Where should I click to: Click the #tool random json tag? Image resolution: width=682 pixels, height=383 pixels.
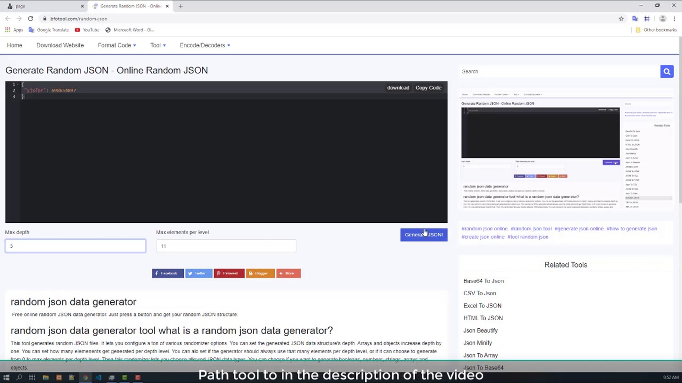tap(527, 237)
